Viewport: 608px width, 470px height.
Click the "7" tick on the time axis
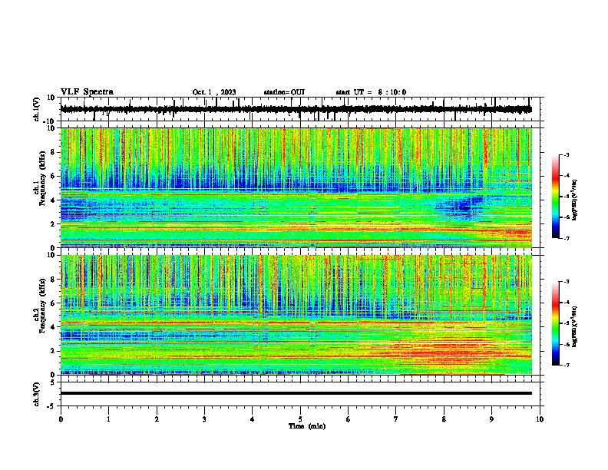[396, 419]
